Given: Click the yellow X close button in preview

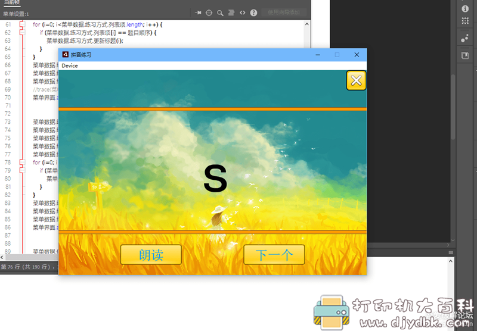Looking at the screenshot, I should click(x=356, y=80).
